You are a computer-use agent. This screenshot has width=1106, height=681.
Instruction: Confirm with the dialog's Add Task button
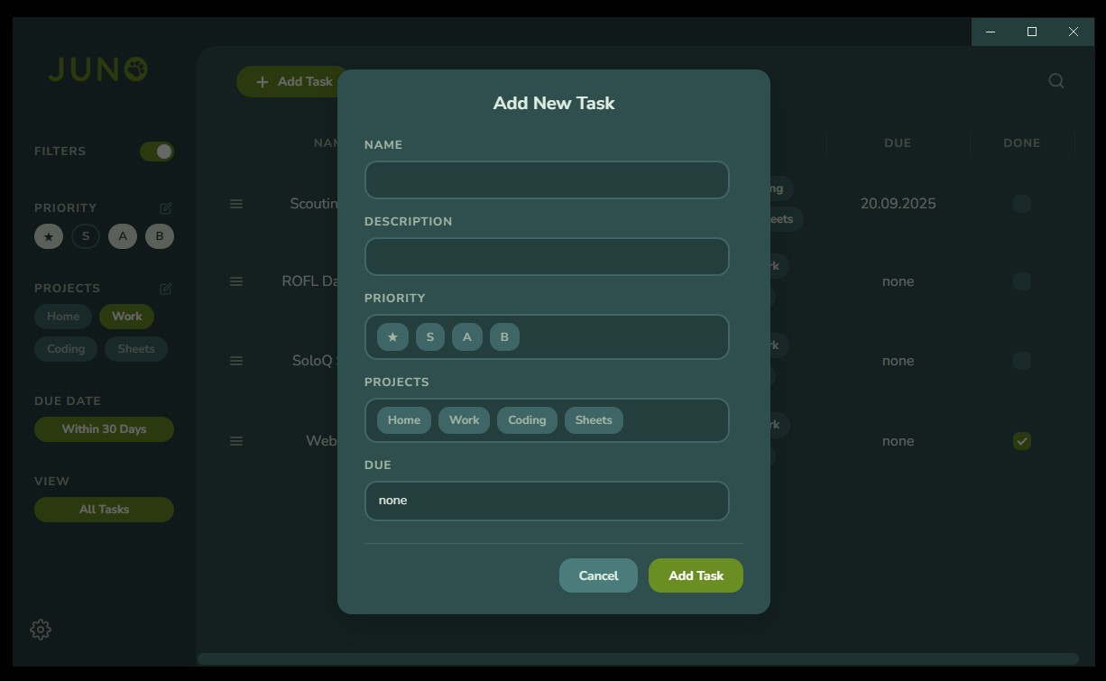point(696,575)
